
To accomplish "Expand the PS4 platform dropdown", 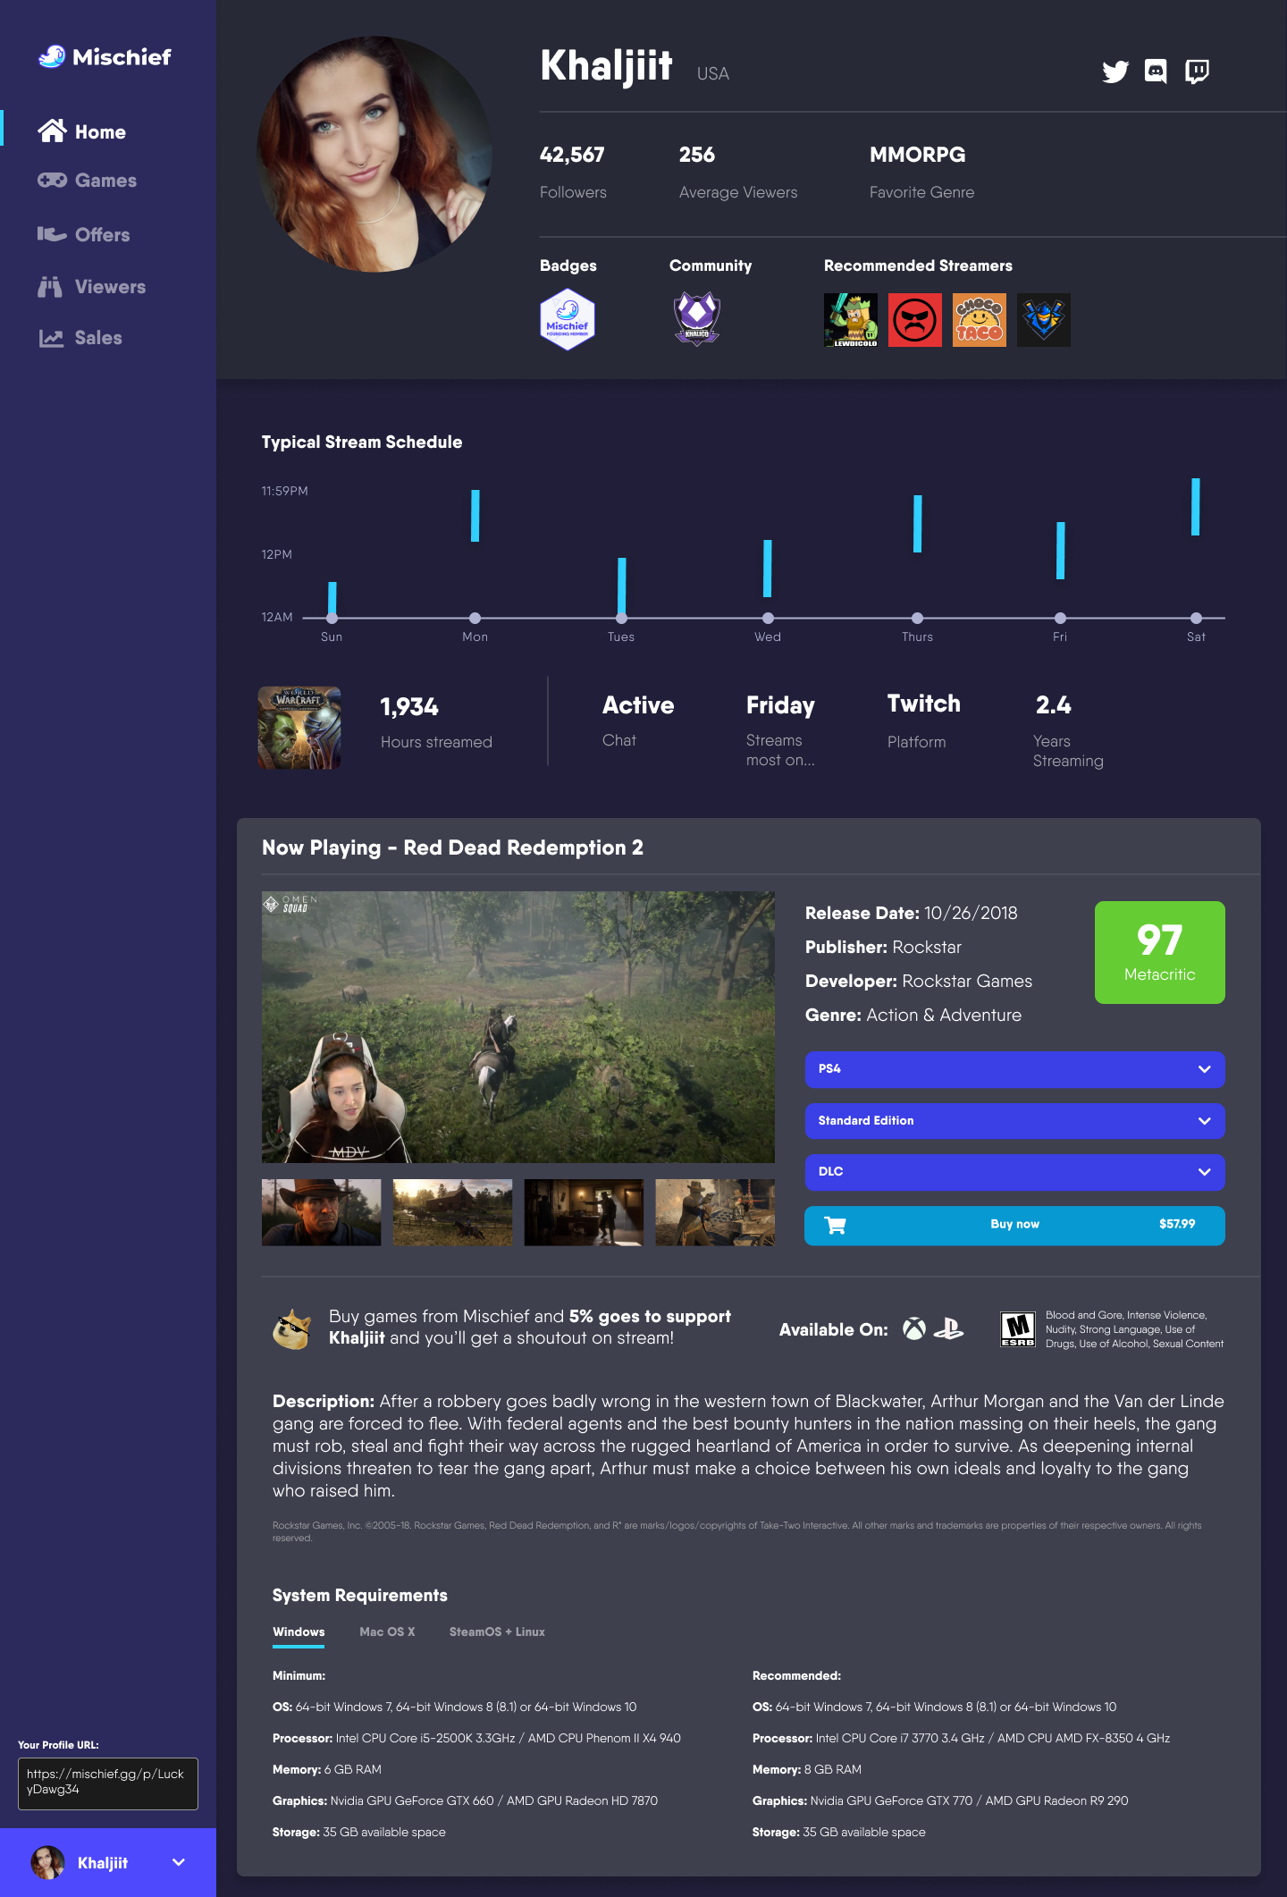I will click(1014, 1069).
